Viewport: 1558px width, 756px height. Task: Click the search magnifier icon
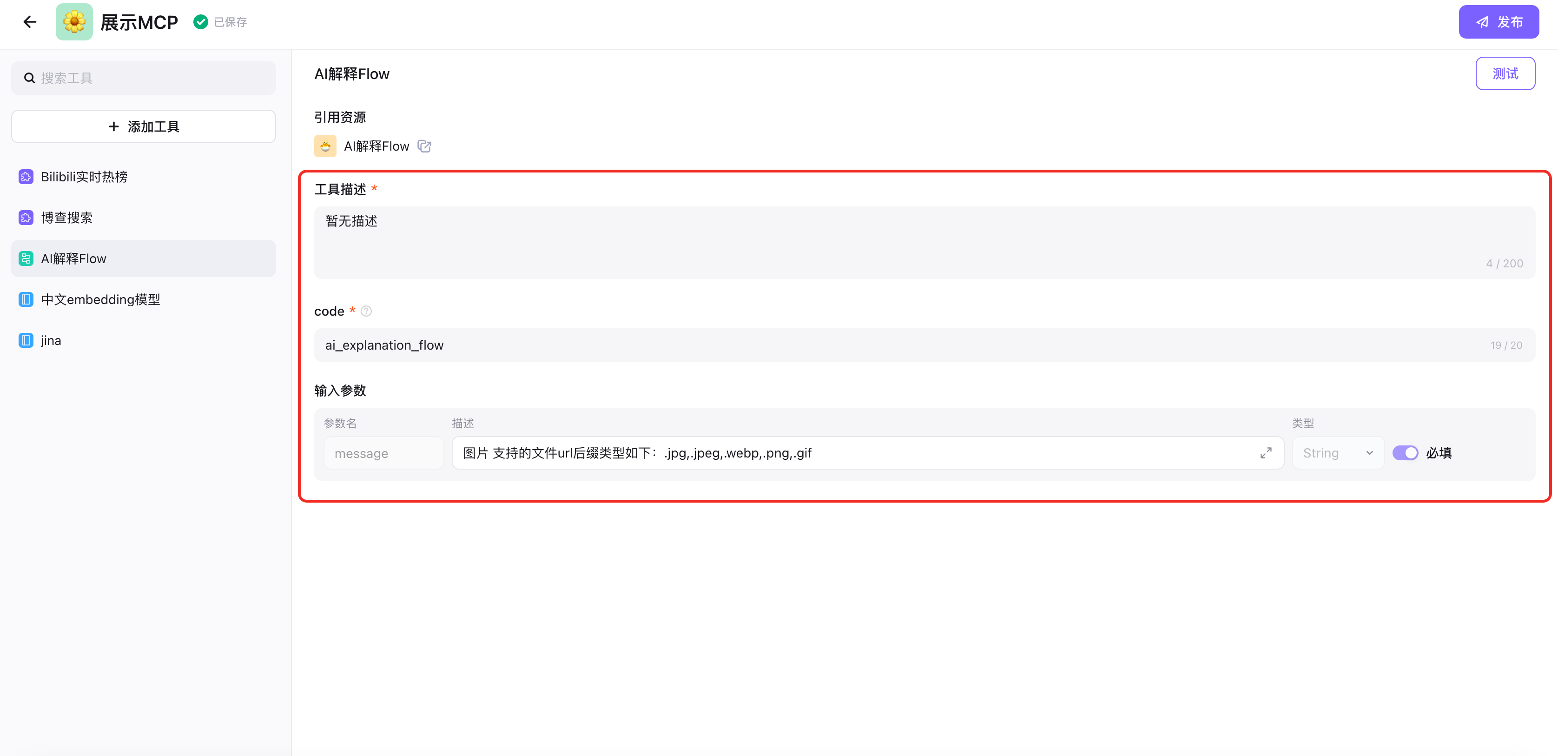29,78
